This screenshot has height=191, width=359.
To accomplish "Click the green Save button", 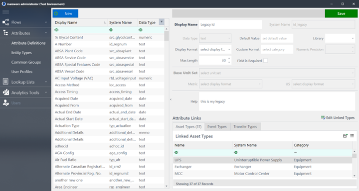I will tap(341, 13).
